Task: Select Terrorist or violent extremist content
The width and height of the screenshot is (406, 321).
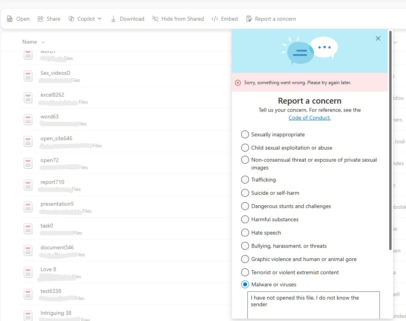Action: point(245,272)
